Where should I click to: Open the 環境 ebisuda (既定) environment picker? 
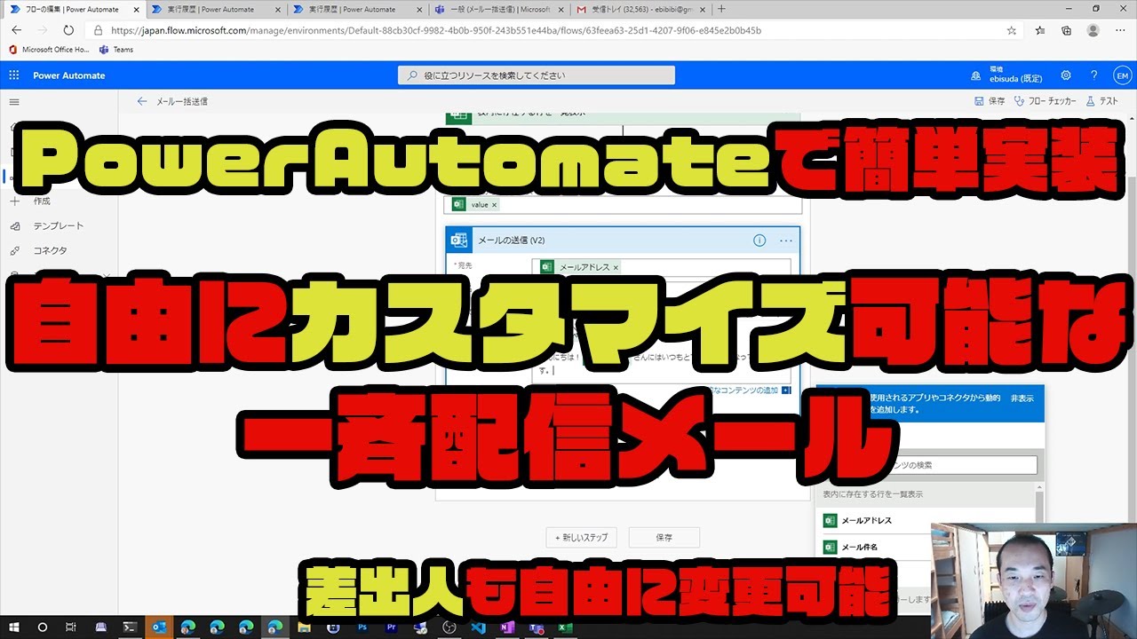click(1007, 75)
